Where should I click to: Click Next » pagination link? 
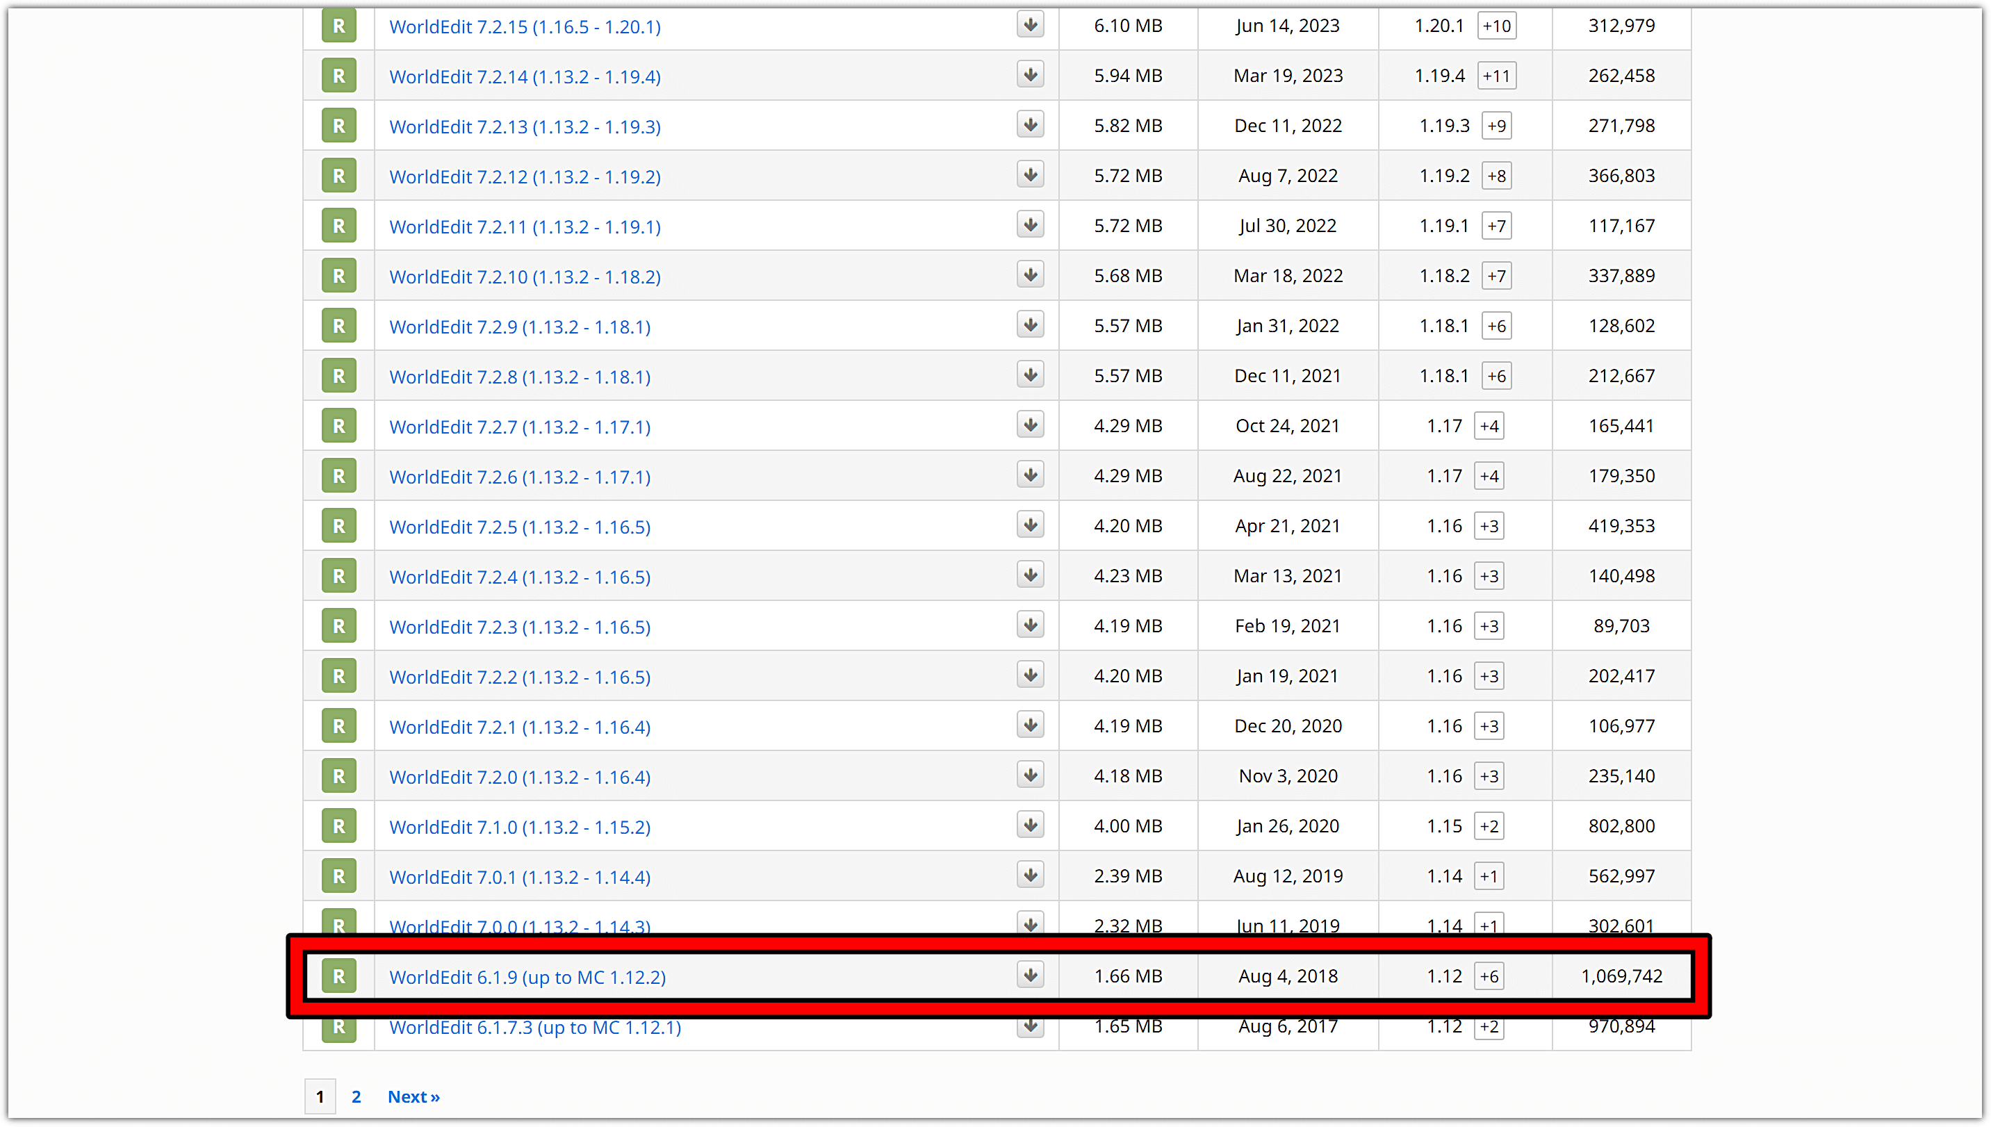413,1096
